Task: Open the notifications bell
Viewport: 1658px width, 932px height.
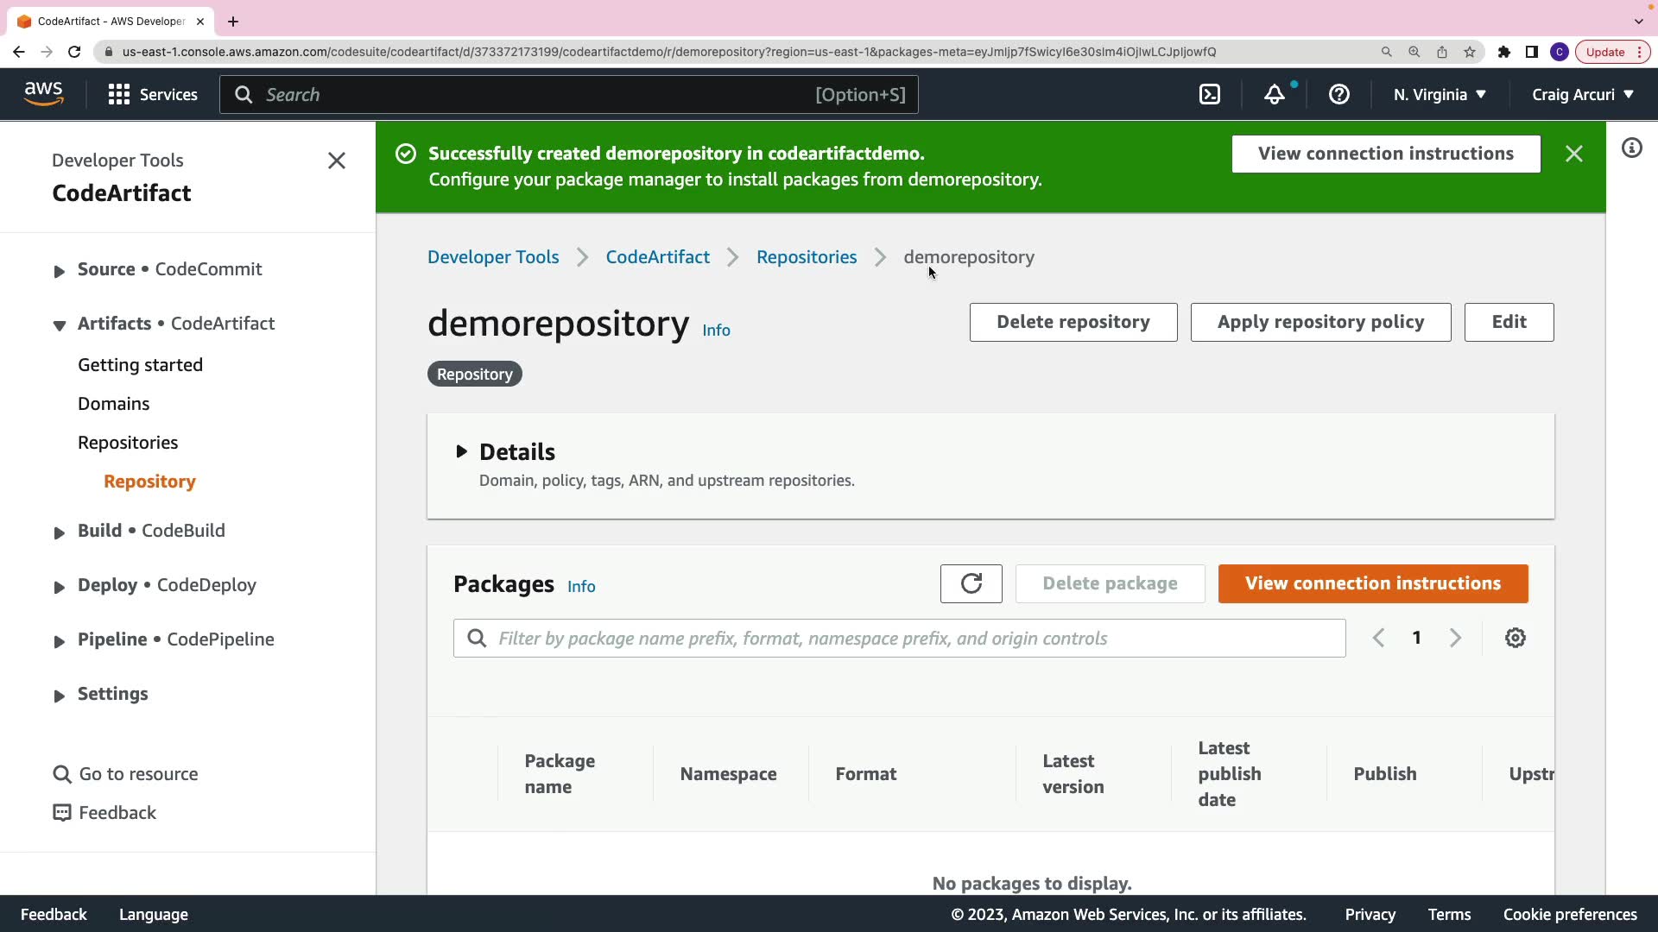Action: pos(1275,95)
